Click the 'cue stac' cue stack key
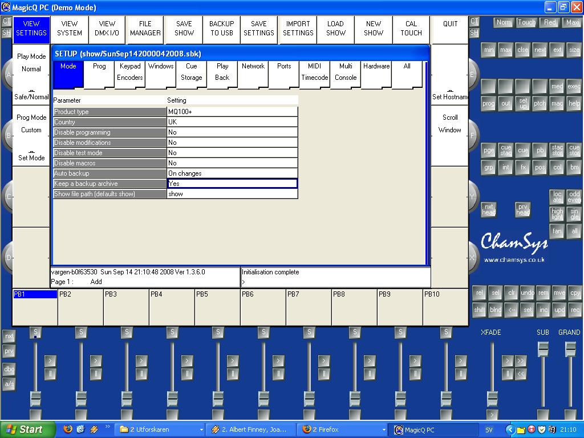This screenshot has width=584, height=438. [505, 150]
